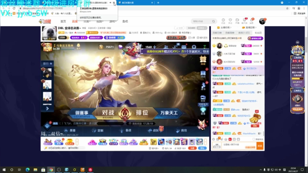
Task: Click the gift progress bar in event widget
Action: click(x=297, y=79)
